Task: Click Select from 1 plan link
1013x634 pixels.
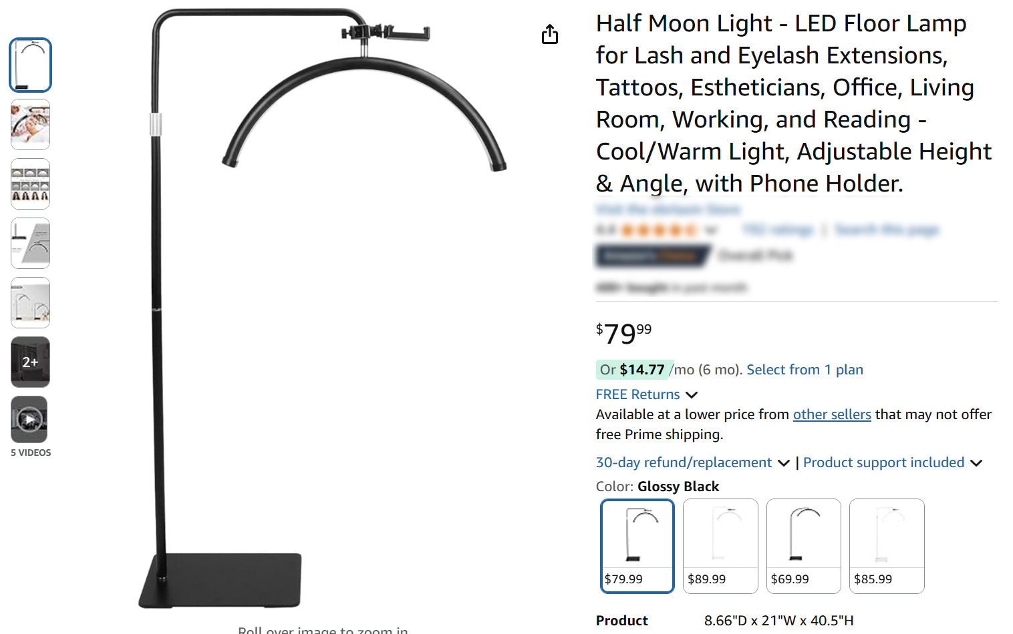Action: tap(805, 370)
